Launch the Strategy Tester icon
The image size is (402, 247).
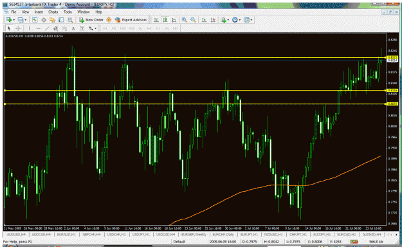70,20
